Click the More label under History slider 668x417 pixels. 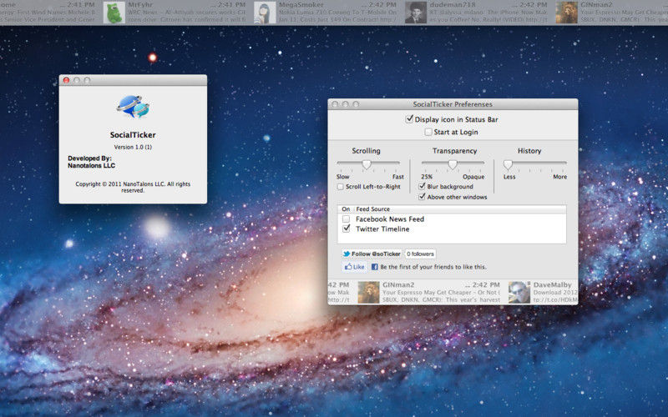(559, 177)
